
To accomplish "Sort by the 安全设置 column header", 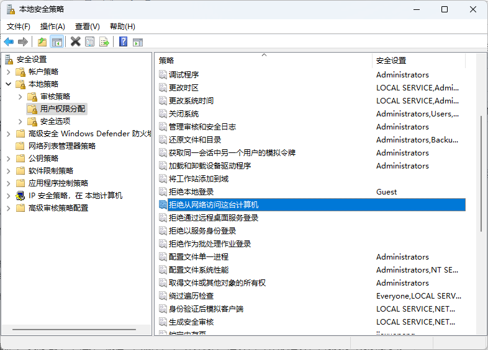I will click(419, 61).
